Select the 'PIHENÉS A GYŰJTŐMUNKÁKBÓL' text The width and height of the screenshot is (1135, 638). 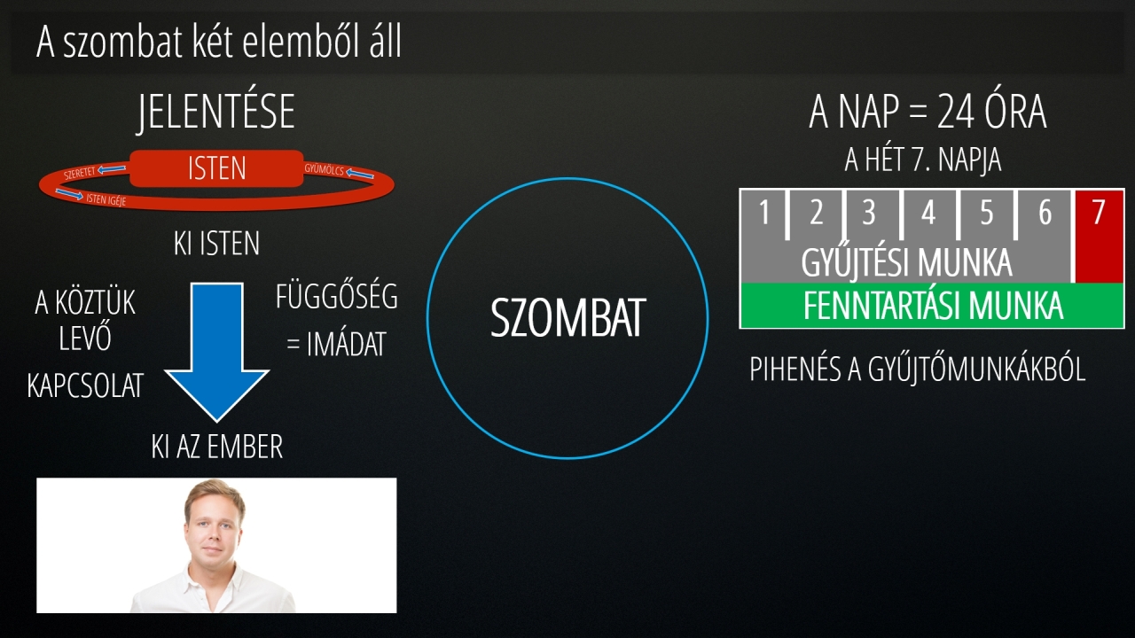click(x=918, y=370)
